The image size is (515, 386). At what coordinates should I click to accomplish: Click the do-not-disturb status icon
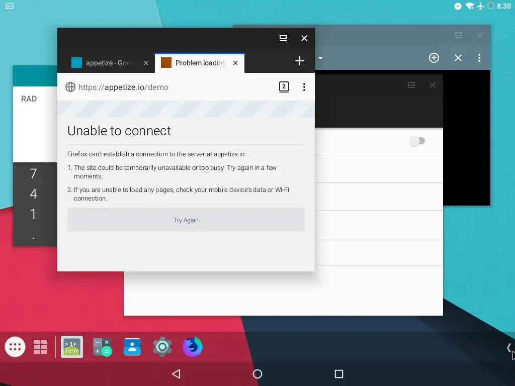(458, 6)
